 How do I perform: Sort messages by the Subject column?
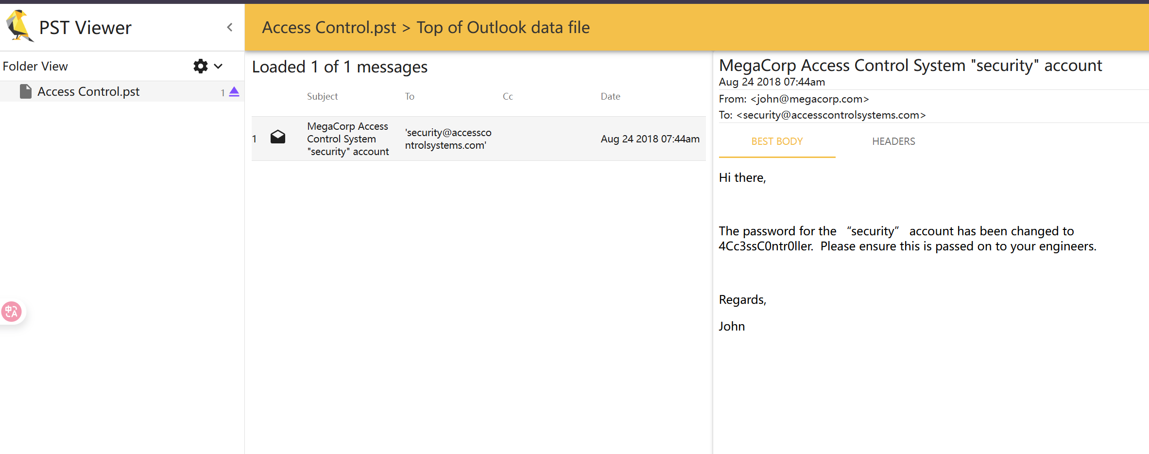click(322, 96)
